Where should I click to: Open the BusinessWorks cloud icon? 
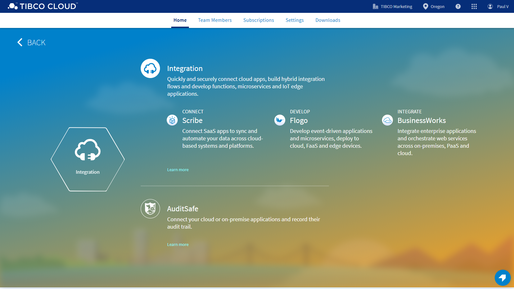(387, 120)
